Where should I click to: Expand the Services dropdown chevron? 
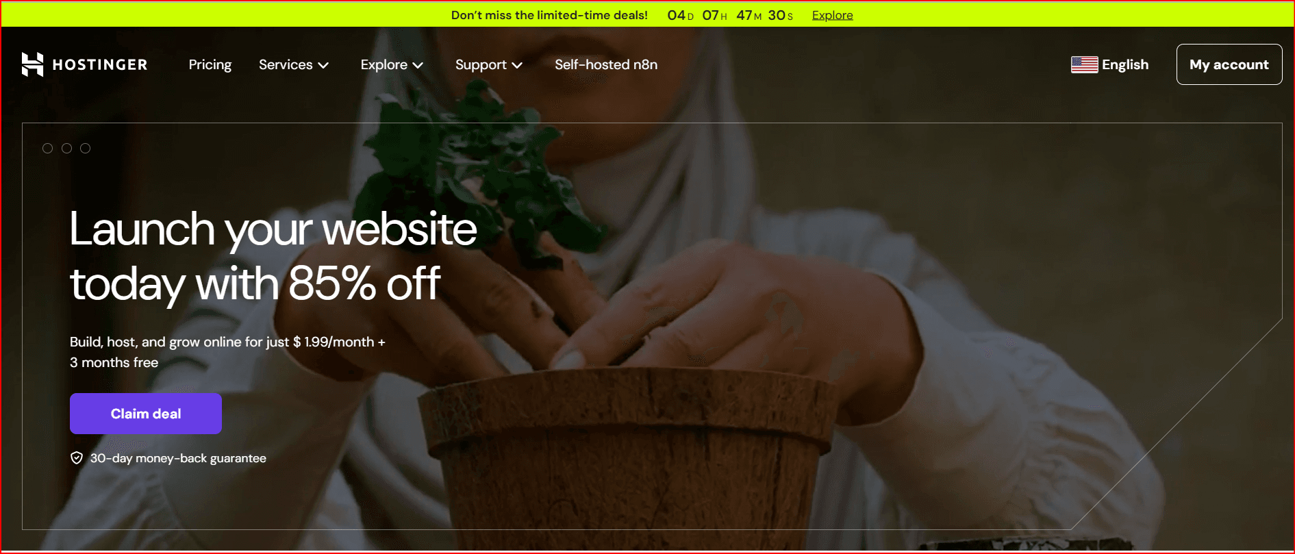(323, 65)
